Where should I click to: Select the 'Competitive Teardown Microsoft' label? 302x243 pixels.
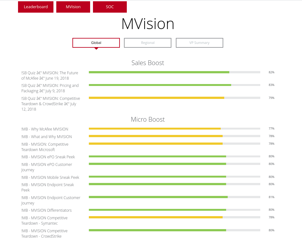click(x=45, y=147)
